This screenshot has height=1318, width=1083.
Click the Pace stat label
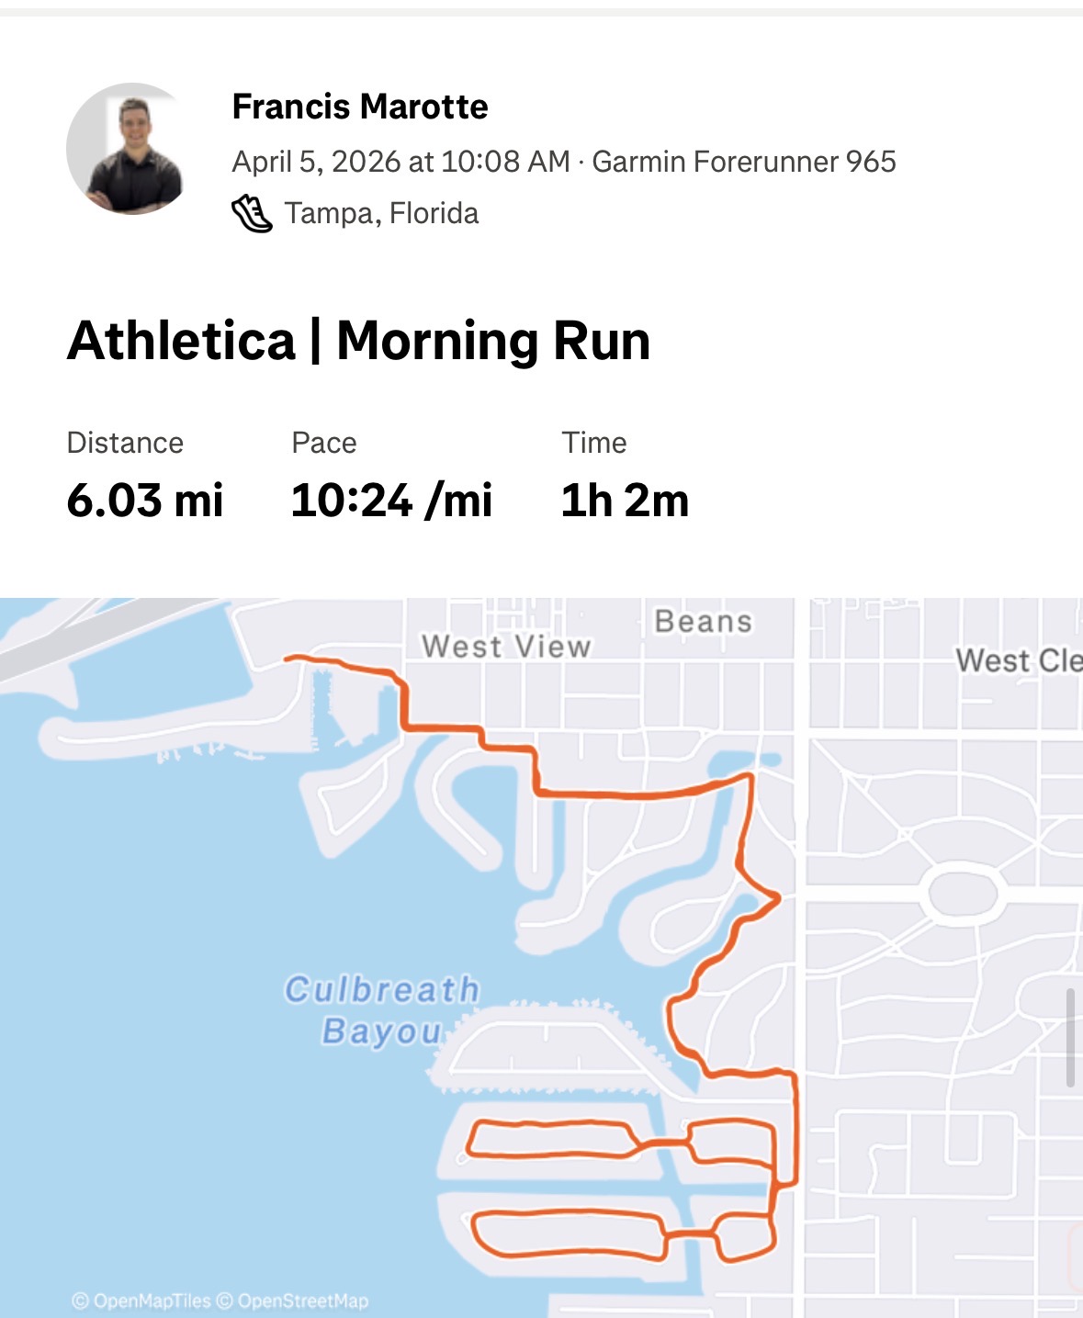click(323, 443)
